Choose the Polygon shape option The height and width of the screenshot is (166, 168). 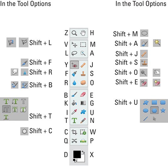pyautogui.click(x=154, y=110)
